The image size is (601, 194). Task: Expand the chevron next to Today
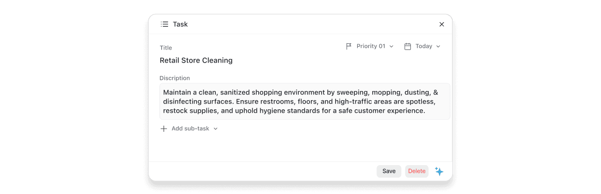438,47
